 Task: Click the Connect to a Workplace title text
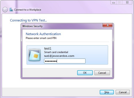coord(28,10)
